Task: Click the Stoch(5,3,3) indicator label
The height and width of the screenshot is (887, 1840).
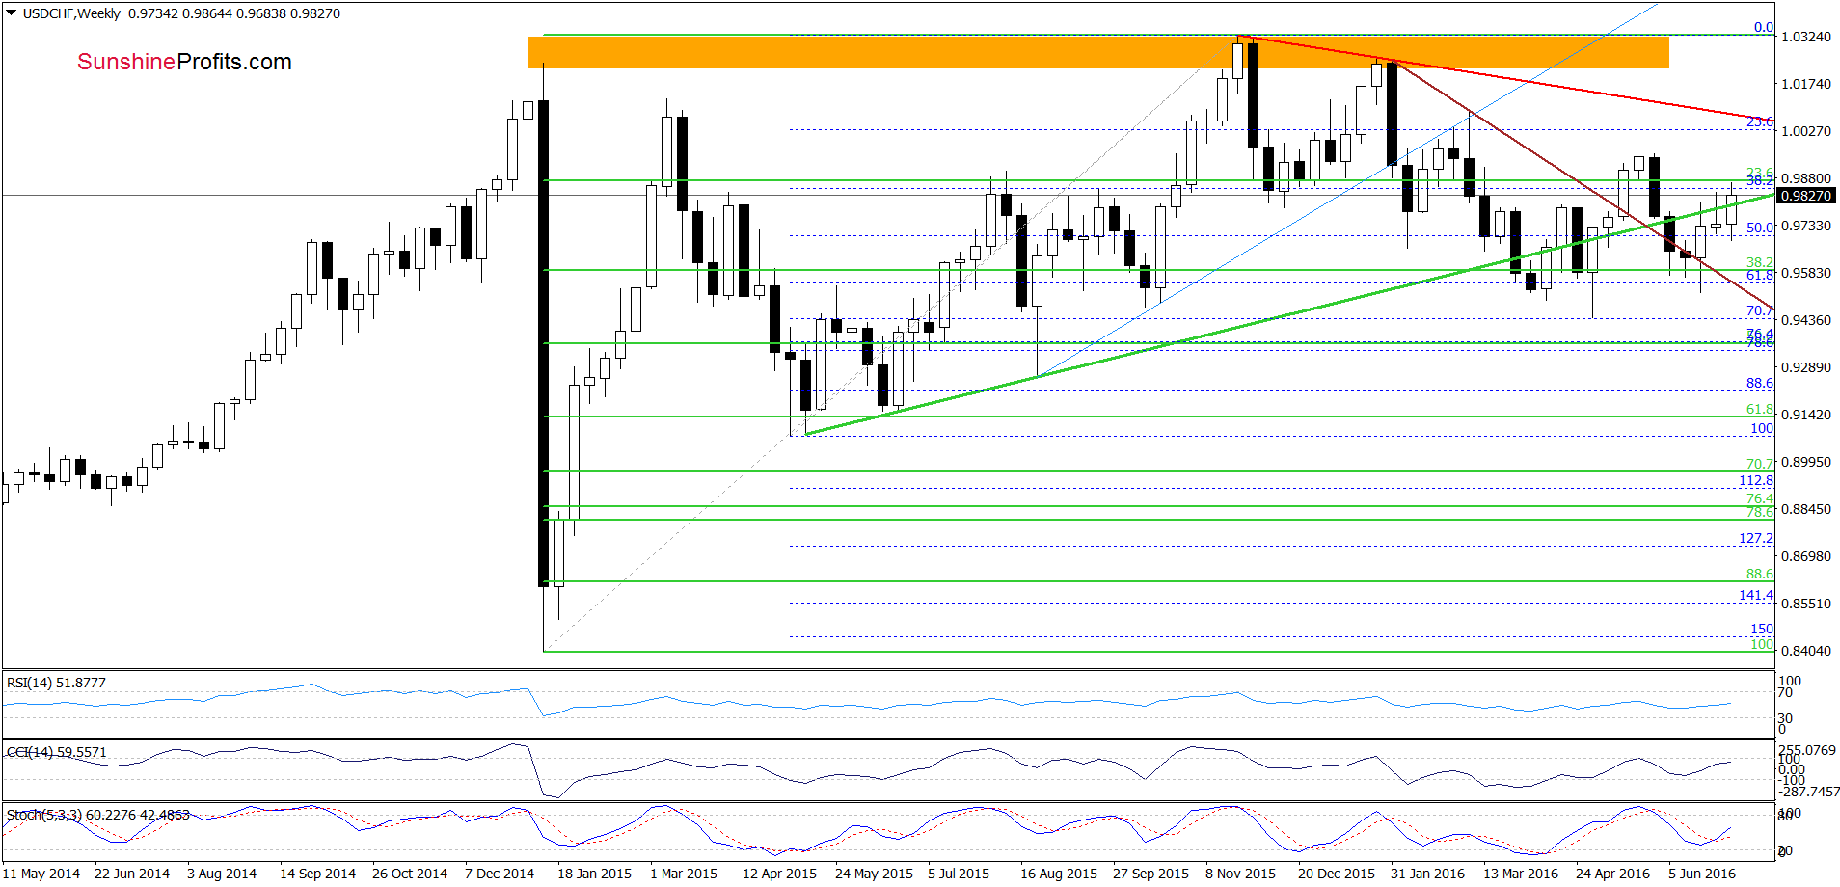Action: (x=98, y=815)
